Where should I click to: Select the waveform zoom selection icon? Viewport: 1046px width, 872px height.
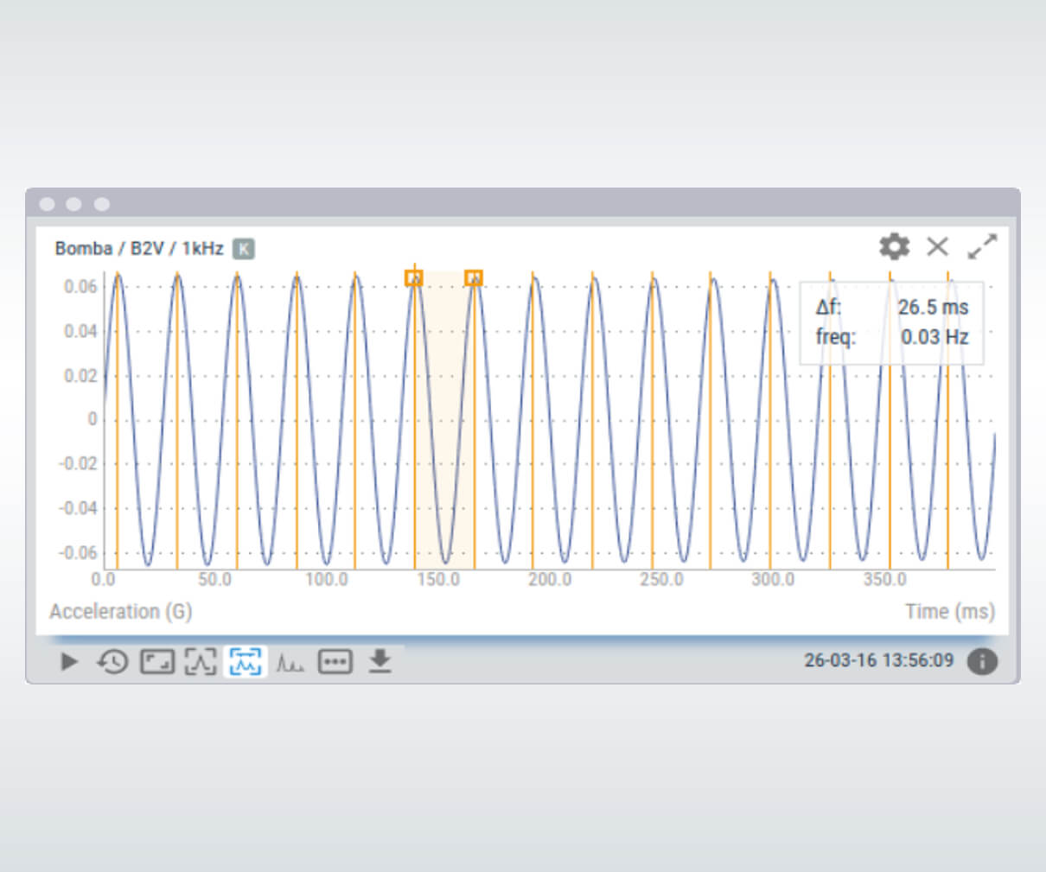(201, 662)
